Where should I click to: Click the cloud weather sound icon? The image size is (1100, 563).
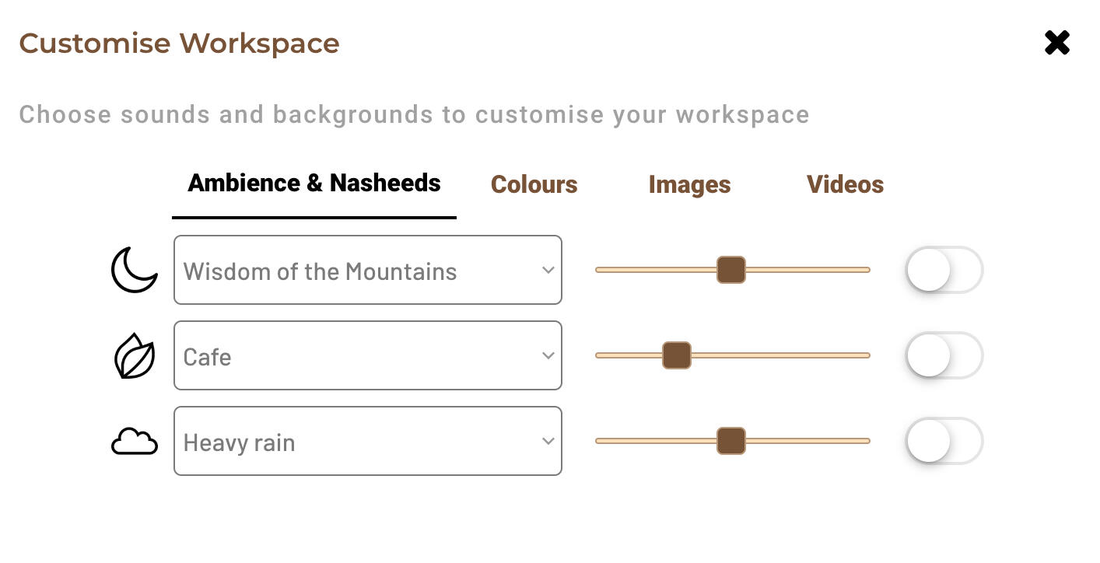point(134,442)
